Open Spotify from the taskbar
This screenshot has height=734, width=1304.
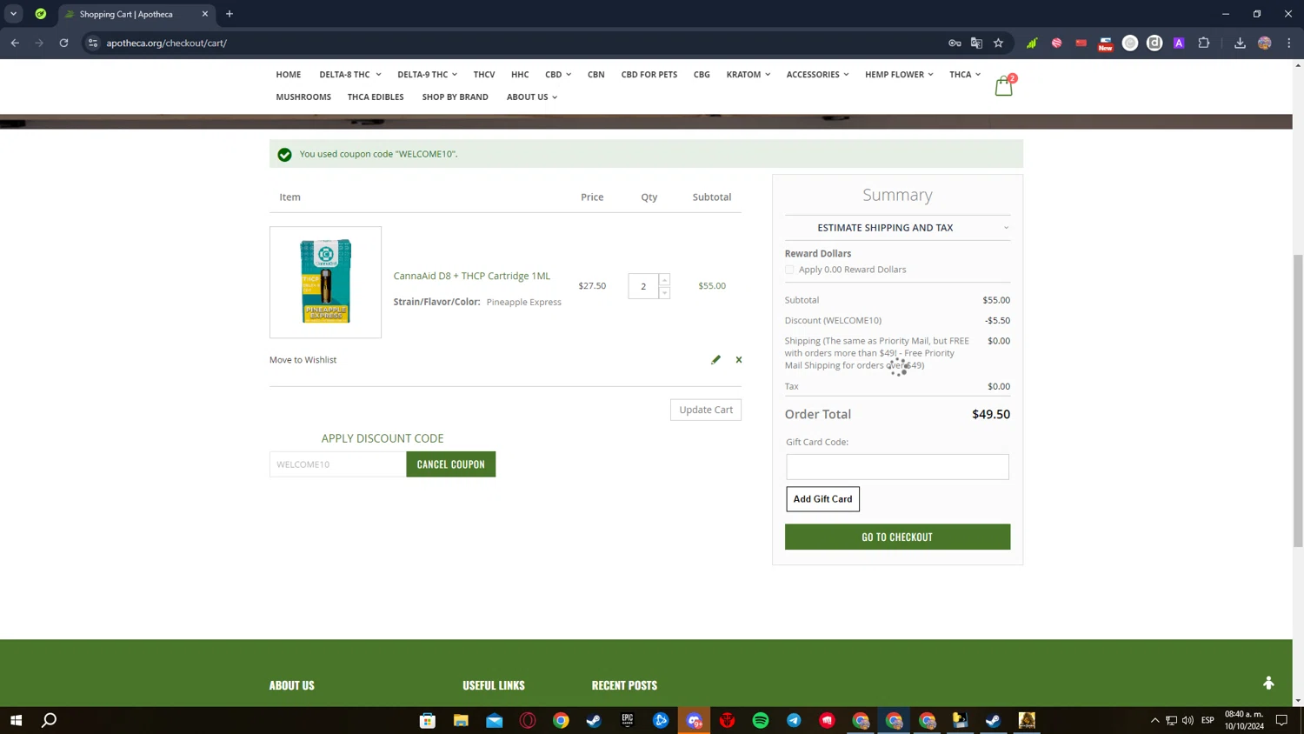tap(761, 720)
